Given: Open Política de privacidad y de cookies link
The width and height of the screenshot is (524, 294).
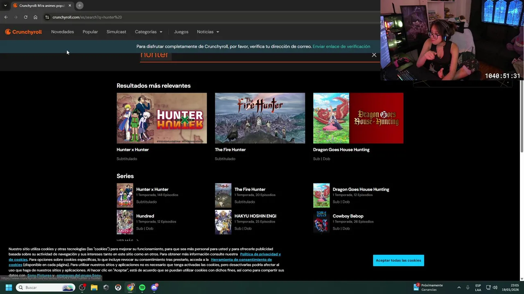Looking at the screenshot, I should click(260, 254).
